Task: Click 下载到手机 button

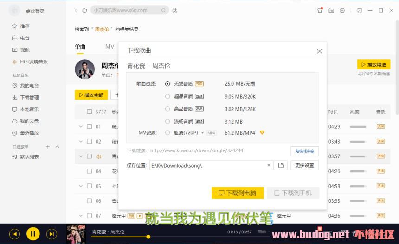Action: (x=293, y=193)
